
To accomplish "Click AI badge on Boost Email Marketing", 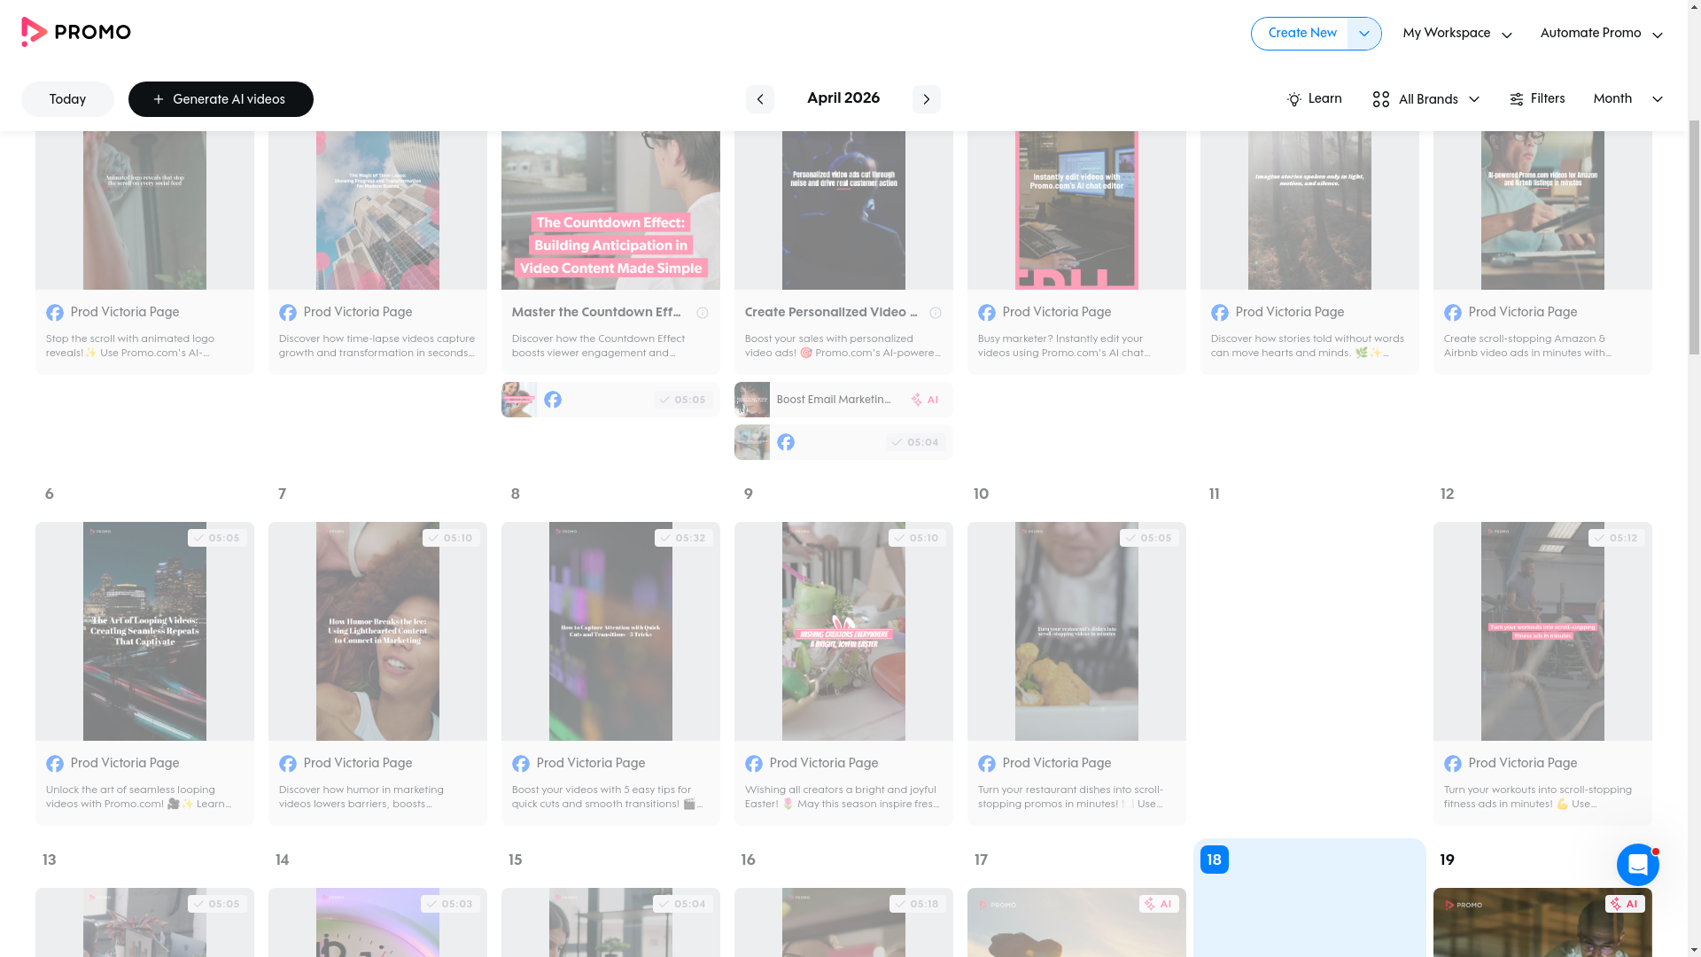I will 924,400.
